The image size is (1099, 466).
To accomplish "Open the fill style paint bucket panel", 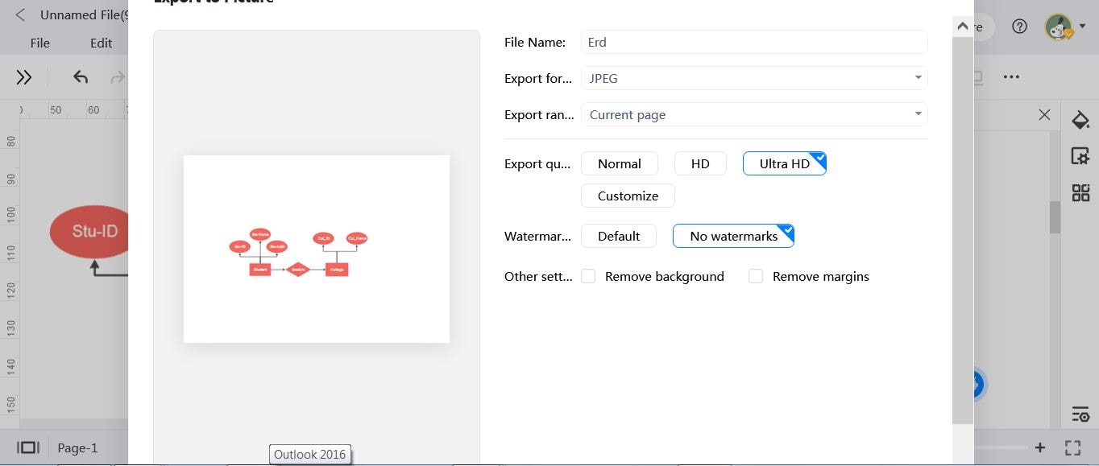I will 1080,121.
